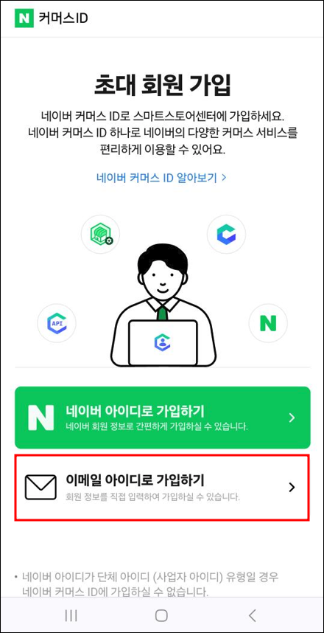Open 네이버 커머스 ID 알아보기 link
This screenshot has width=324, height=633.
point(161,178)
